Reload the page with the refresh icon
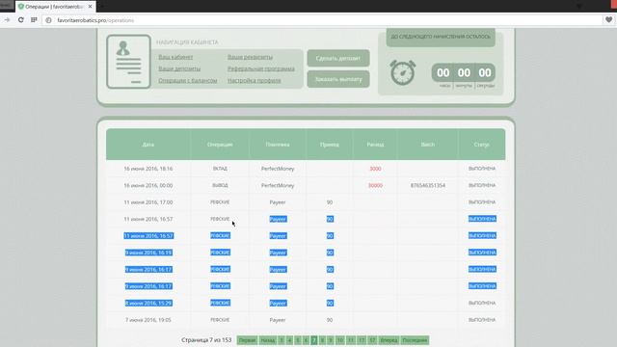The width and height of the screenshot is (617, 347). tap(21, 20)
